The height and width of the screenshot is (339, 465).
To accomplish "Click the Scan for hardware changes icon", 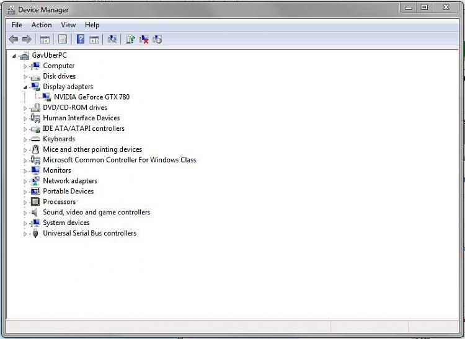I will [x=112, y=39].
